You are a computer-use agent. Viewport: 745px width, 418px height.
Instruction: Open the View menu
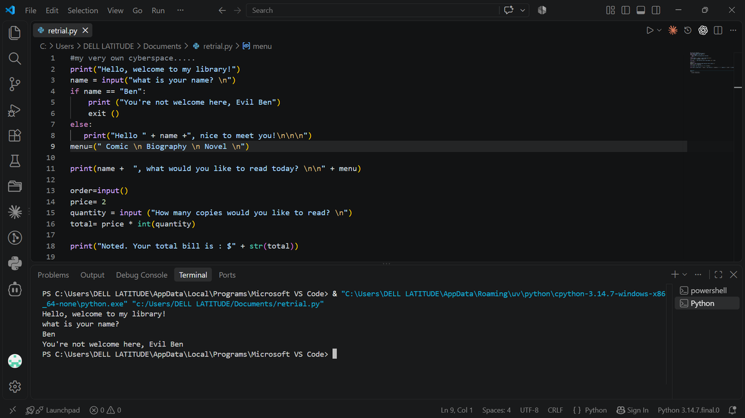click(x=115, y=11)
